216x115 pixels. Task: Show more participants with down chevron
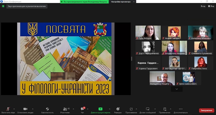click(177, 89)
